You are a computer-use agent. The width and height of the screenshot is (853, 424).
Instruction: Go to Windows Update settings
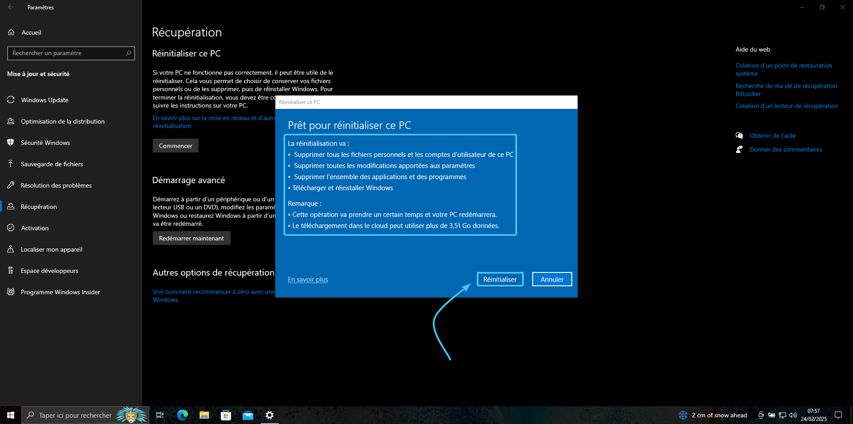(44, 100)
